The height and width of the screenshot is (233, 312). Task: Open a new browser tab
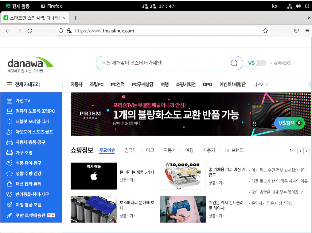coord(75,18)
